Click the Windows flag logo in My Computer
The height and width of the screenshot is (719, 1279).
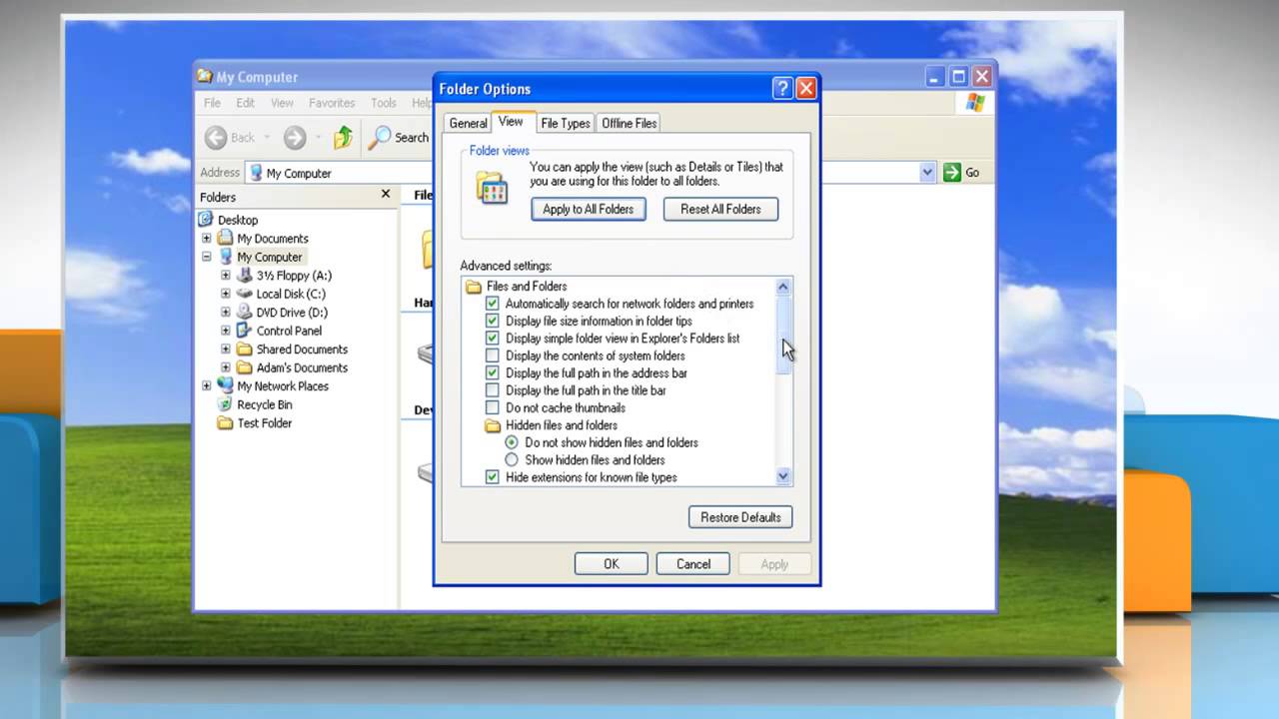click(x=975, y=103)
